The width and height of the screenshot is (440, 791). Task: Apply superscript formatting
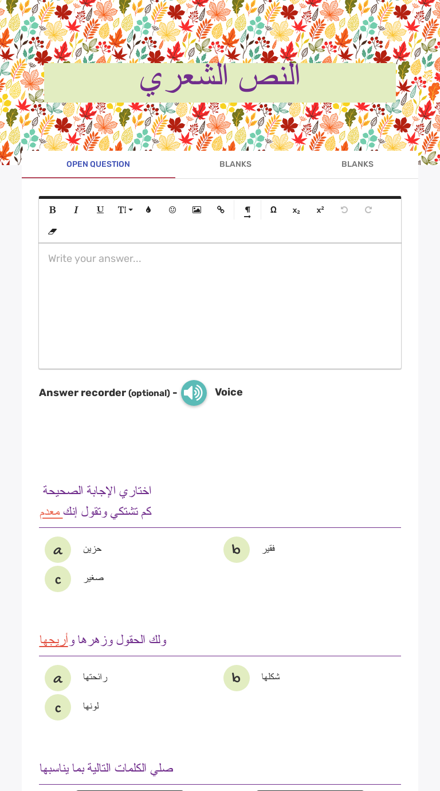[319, 210]
